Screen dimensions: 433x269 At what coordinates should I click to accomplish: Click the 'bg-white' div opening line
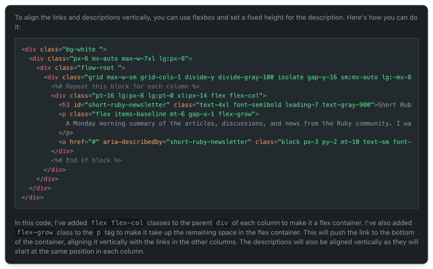pyautogui.click(x=64, y=49)
